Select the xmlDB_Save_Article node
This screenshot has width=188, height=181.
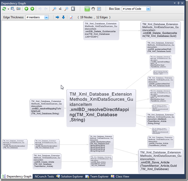[x=161, y=161]
